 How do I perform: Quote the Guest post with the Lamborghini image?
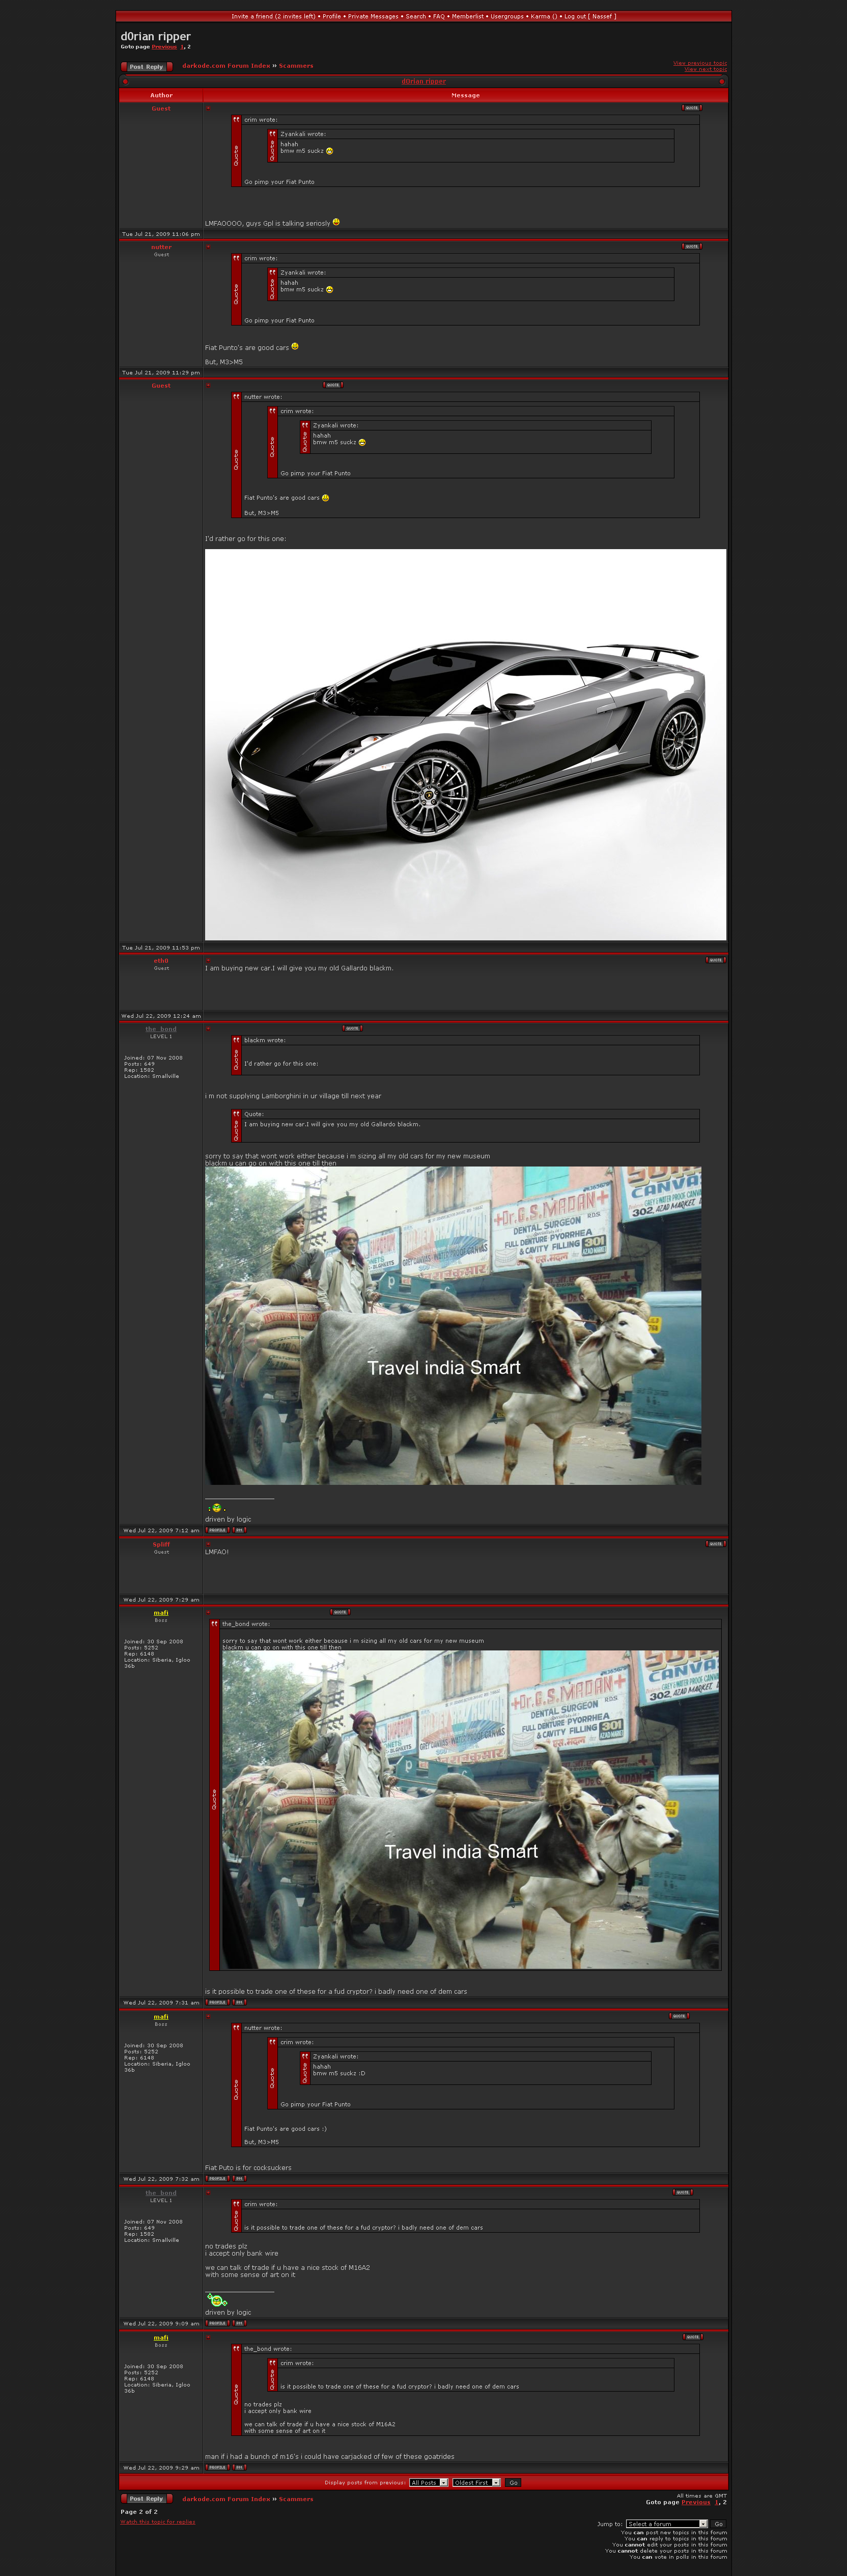point(332,385)
